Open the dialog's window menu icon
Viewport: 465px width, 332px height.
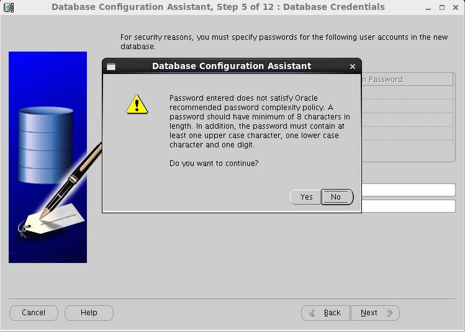[x=111, y=67]
